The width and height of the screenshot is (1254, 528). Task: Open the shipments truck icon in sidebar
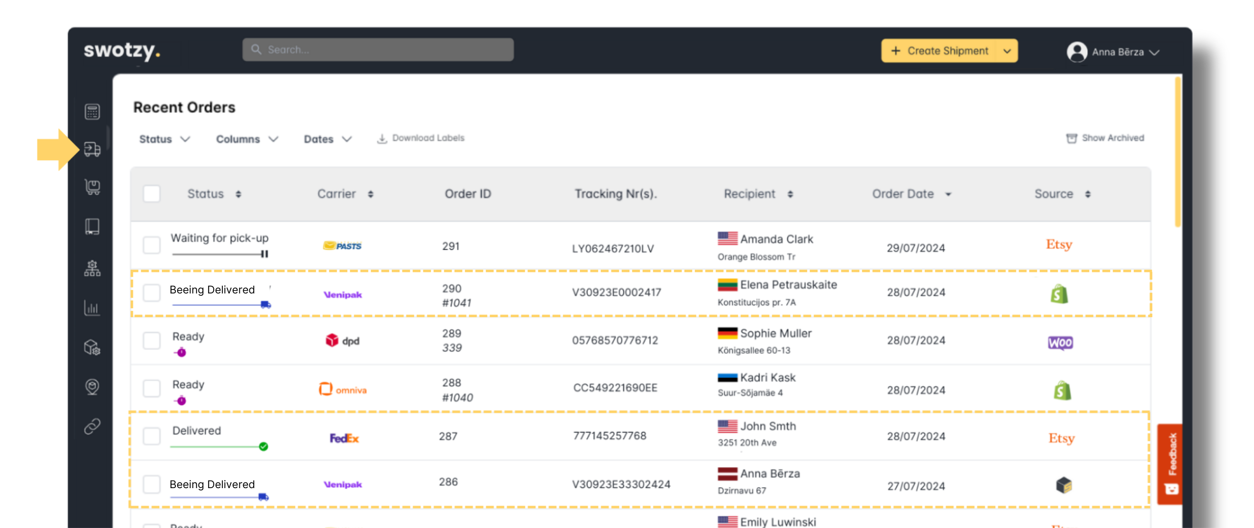(92, 149)
